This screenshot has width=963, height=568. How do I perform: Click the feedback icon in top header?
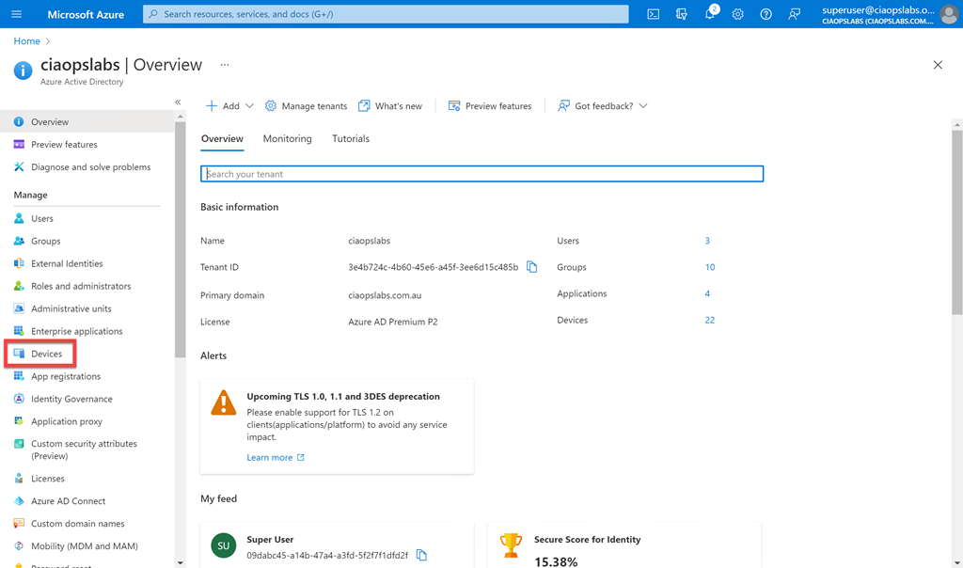pos(795,14)
